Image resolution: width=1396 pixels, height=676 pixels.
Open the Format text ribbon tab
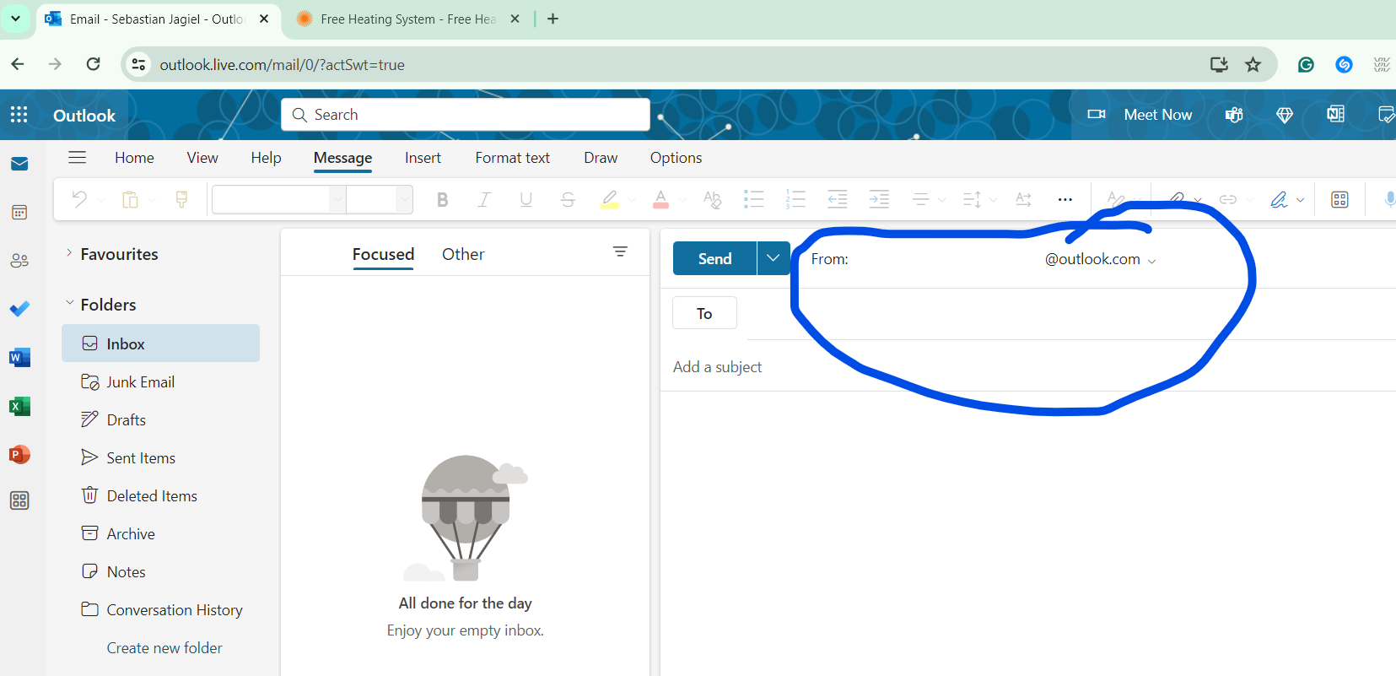point(512,158)
